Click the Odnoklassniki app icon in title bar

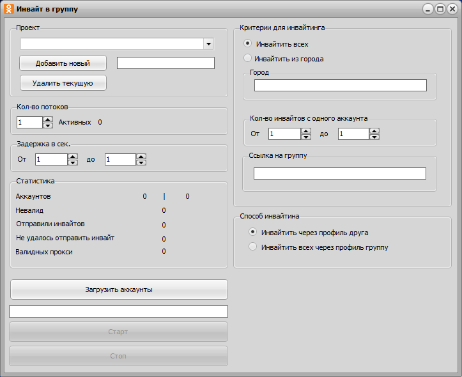(8, 10)
